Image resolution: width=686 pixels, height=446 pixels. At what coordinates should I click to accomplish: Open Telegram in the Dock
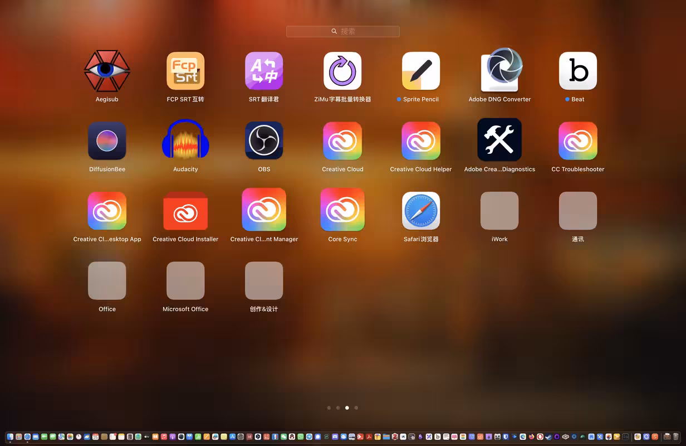pyautogui.click(x=309, y=437)
